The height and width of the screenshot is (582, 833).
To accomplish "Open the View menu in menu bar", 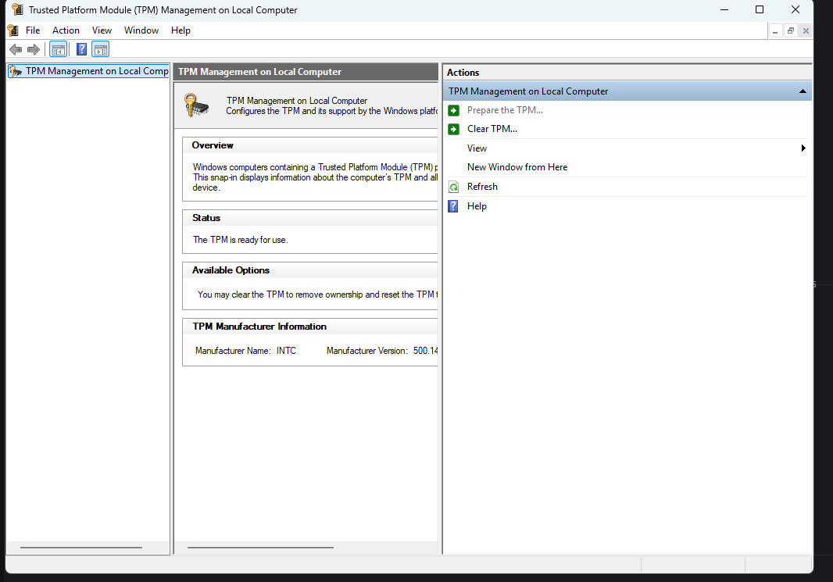I will [x=102, y=30].
